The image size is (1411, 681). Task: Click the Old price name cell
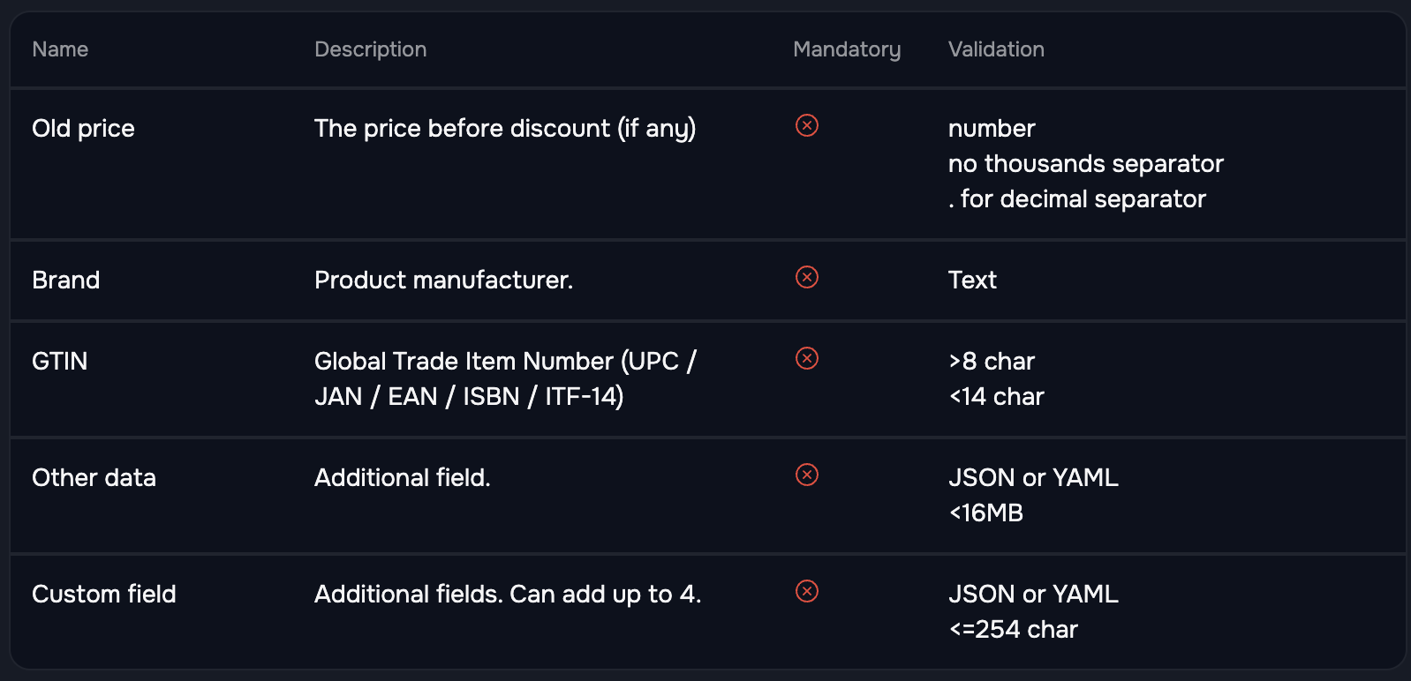83,129
